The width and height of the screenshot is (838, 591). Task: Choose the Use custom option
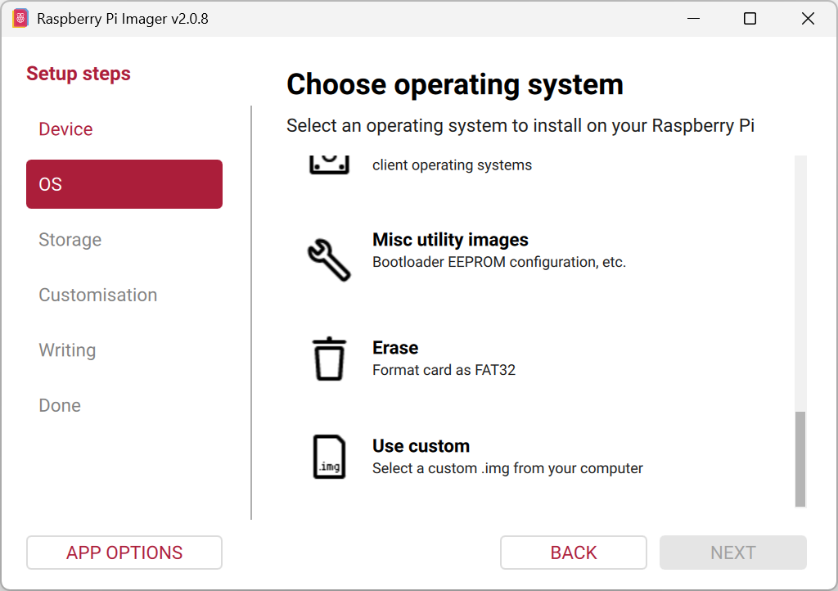pyautogui.click(x=540, y=457)
